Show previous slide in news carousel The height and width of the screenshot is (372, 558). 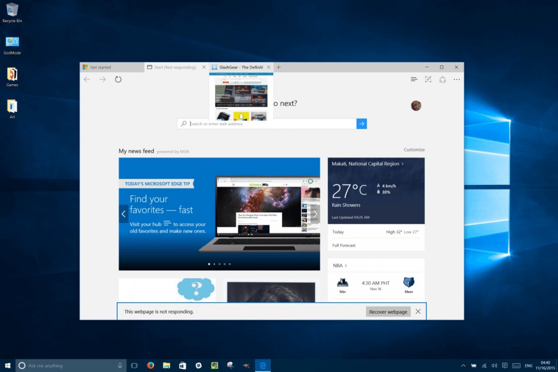123,214
